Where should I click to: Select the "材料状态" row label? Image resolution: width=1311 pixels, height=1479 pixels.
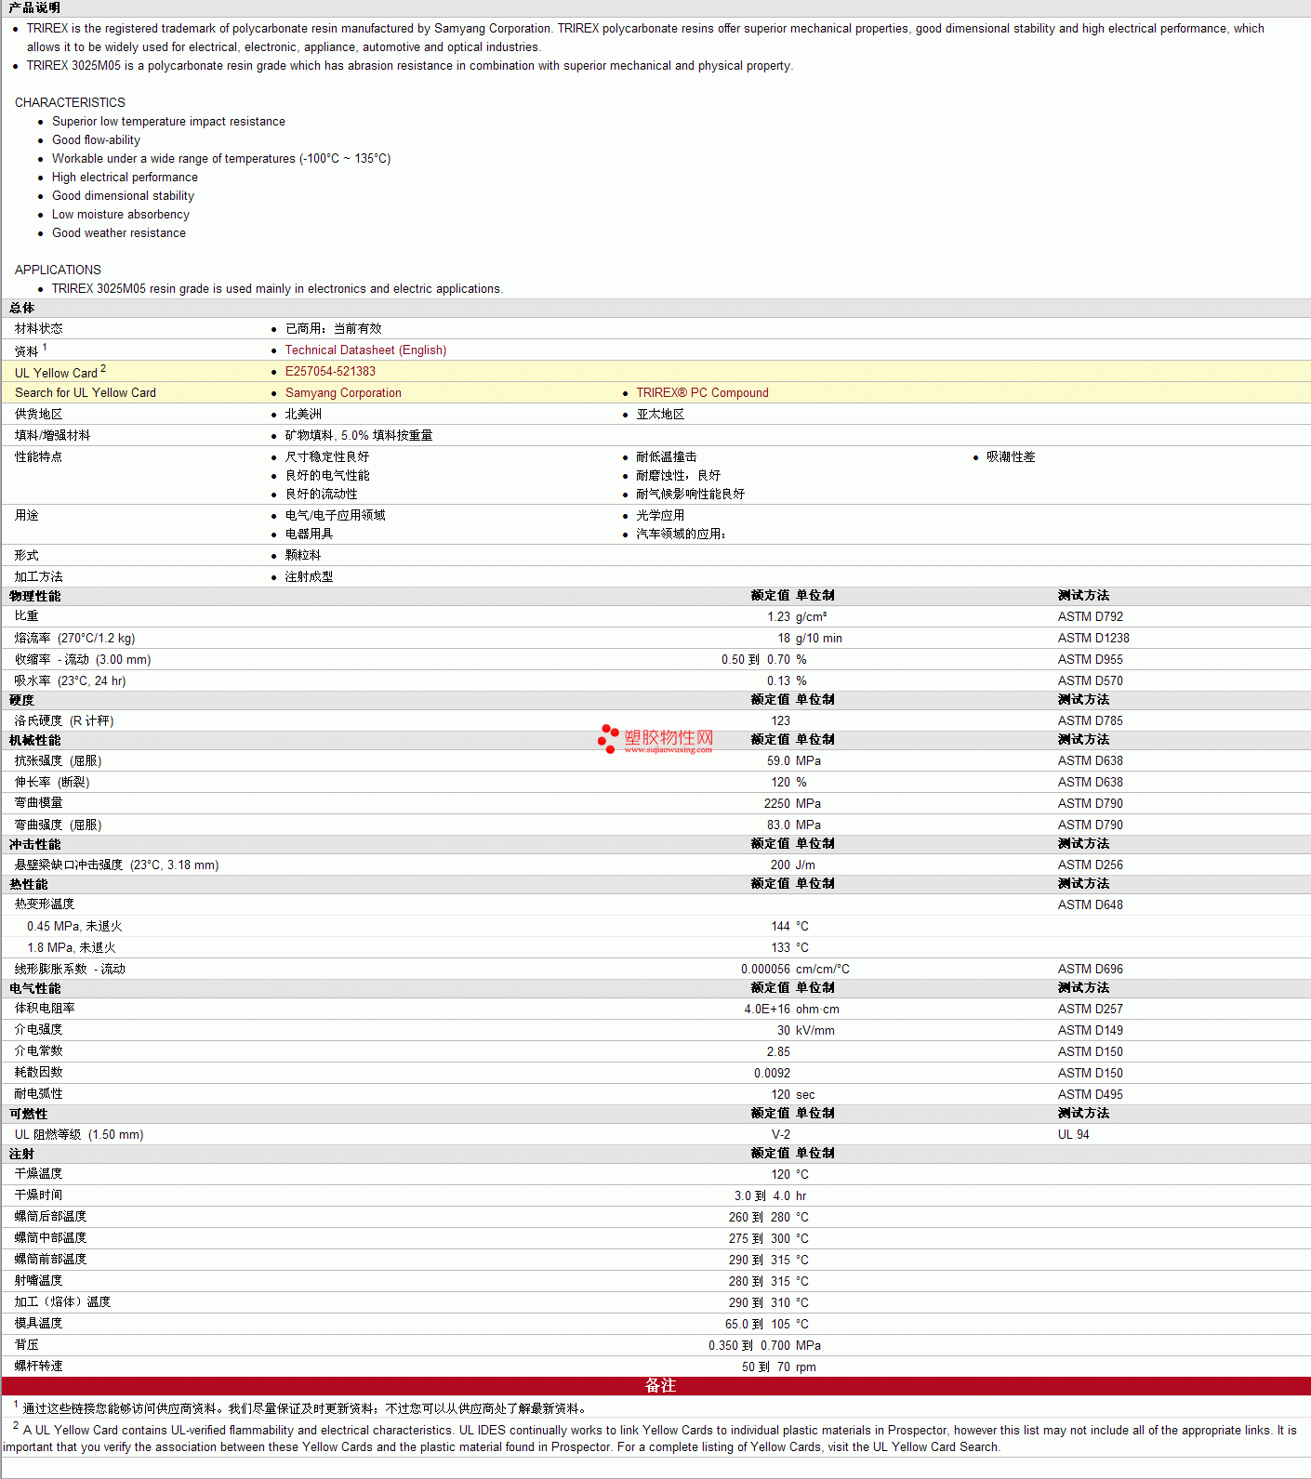click(x=38, y=329)
